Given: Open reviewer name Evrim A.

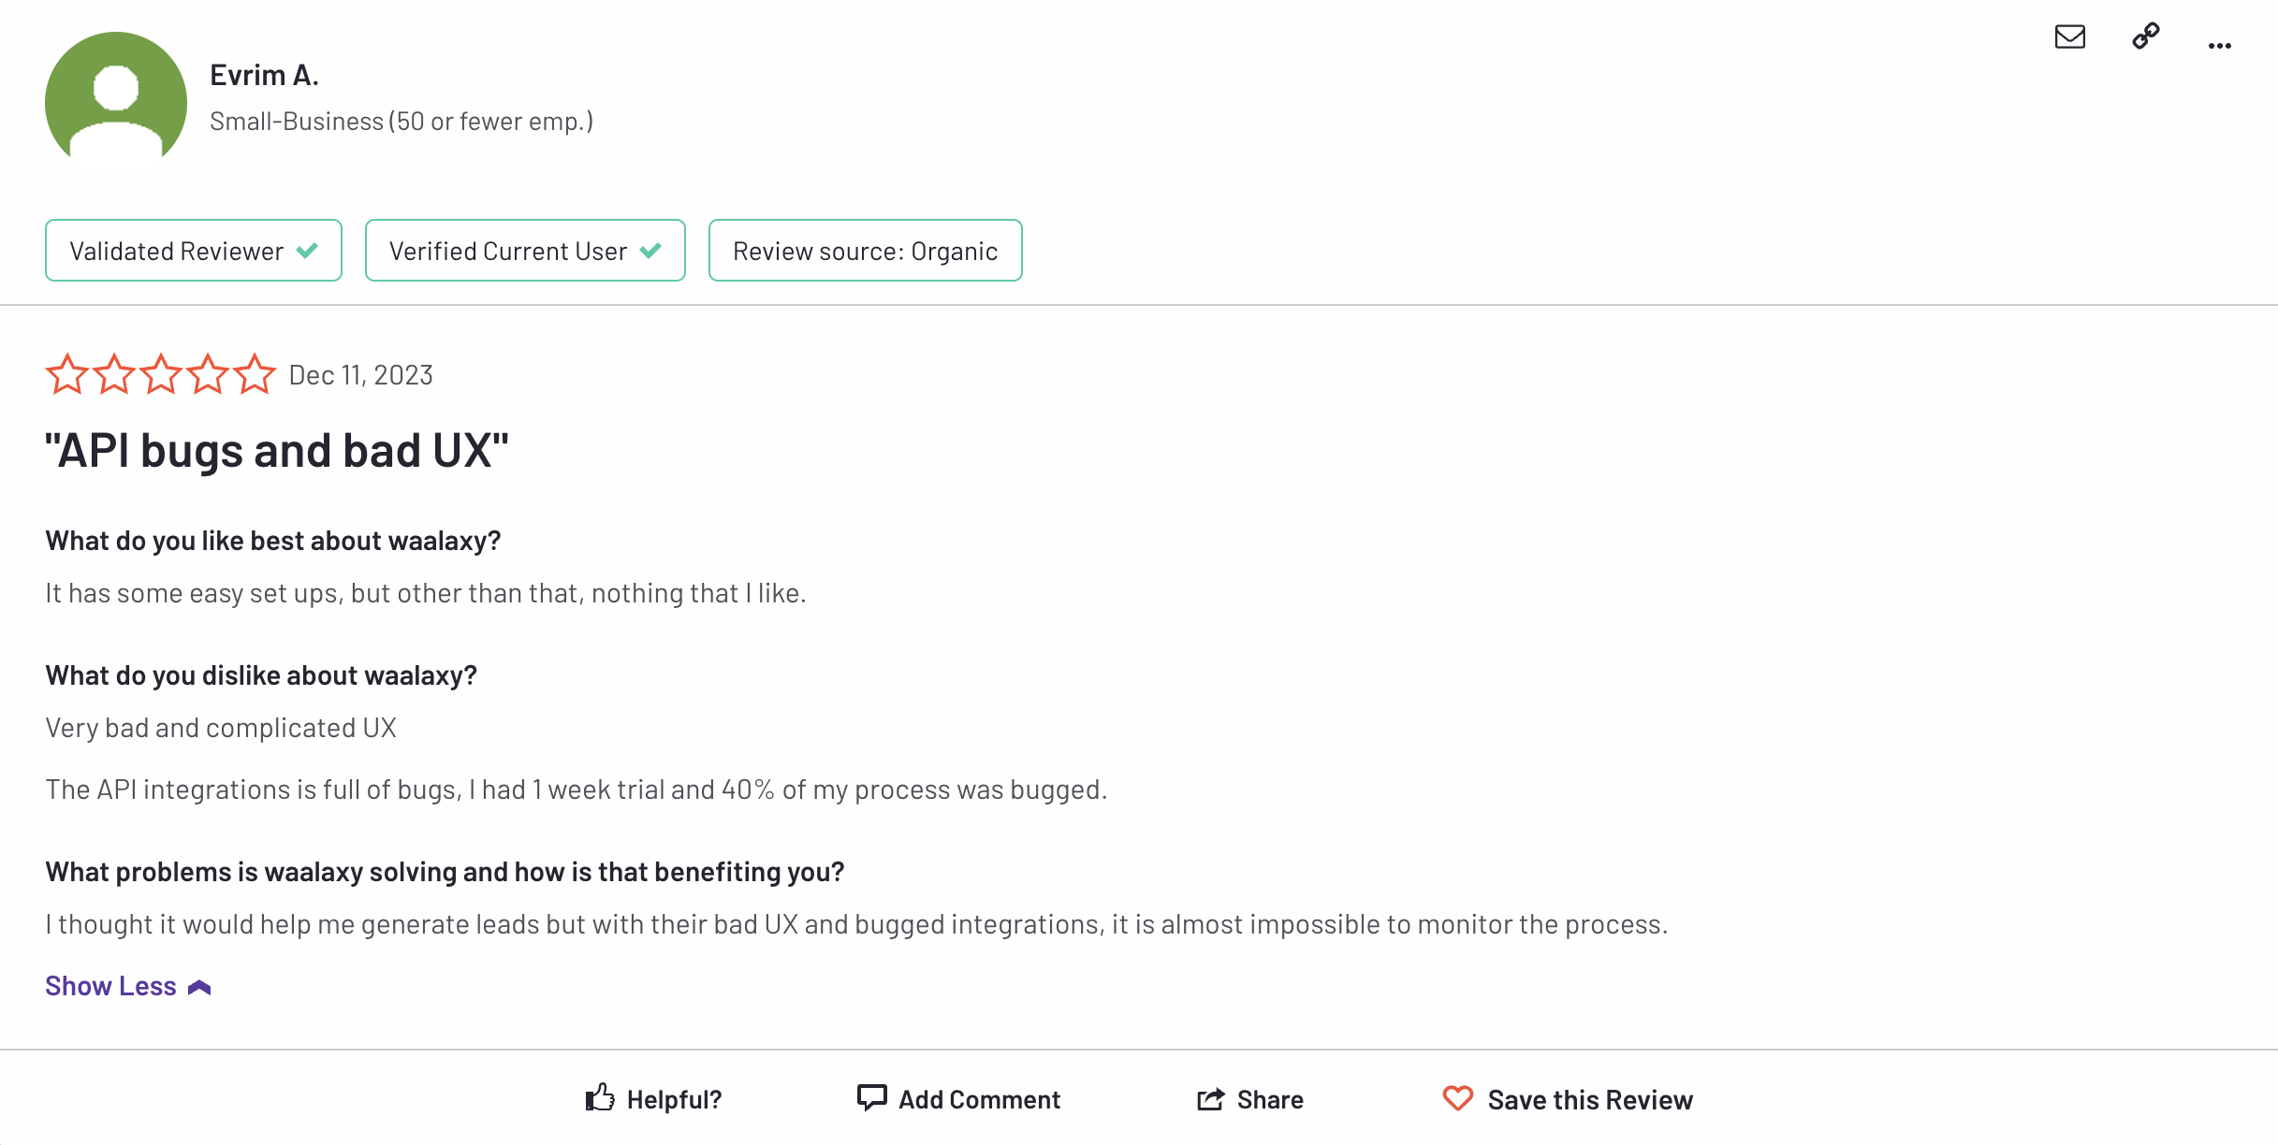Looking at the screenshot, I should (x=264, y=75).
